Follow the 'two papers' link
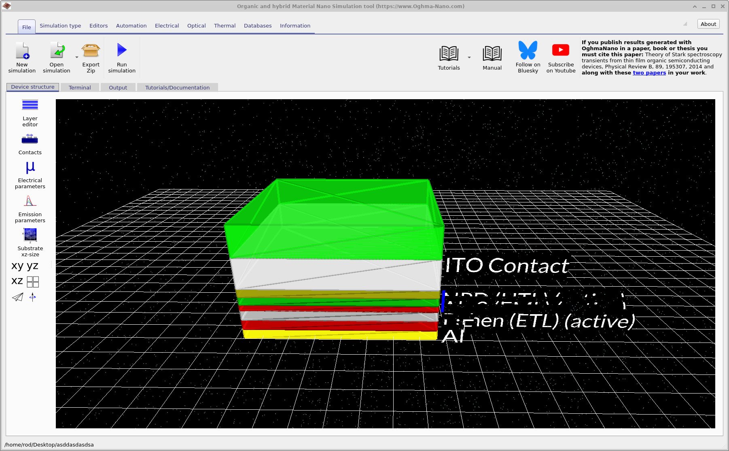The height and width of the screenshot is (451, 729). point(649,73)
